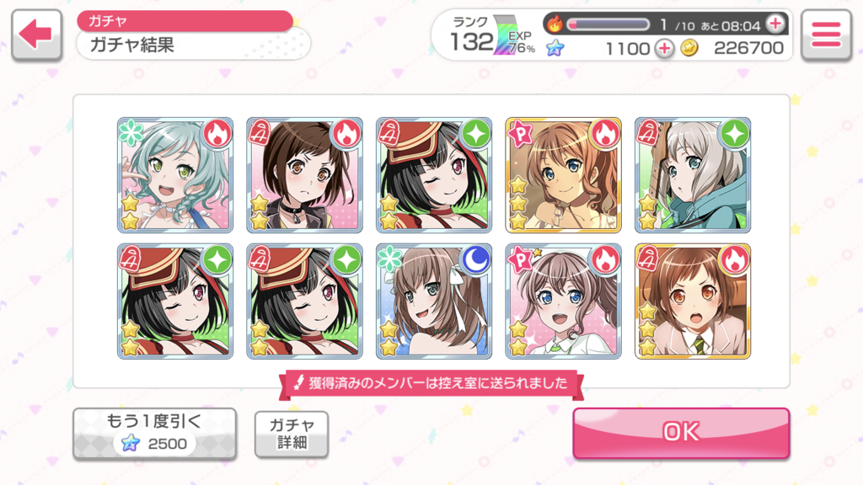
Task: Click OK to confirm gacha results
Action: pyautogui.click(x=681, y=433)
